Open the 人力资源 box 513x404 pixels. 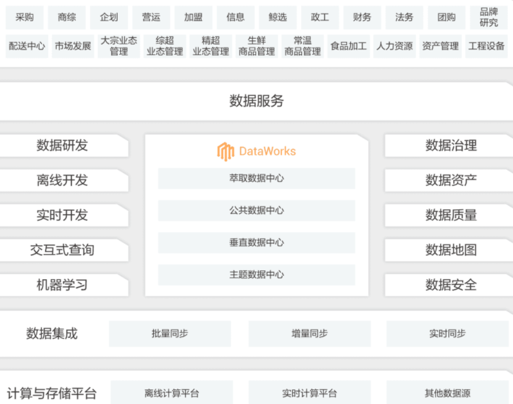tap(395, 46)
